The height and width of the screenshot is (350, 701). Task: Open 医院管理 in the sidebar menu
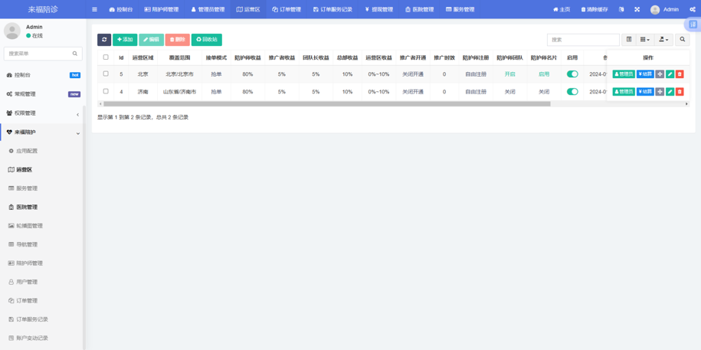[x=27, y=207]
